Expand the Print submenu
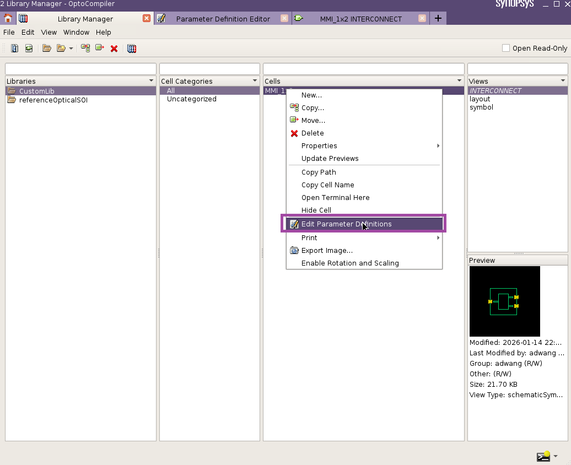This screenshot has height=465, width=571. (x=364, y=238)
